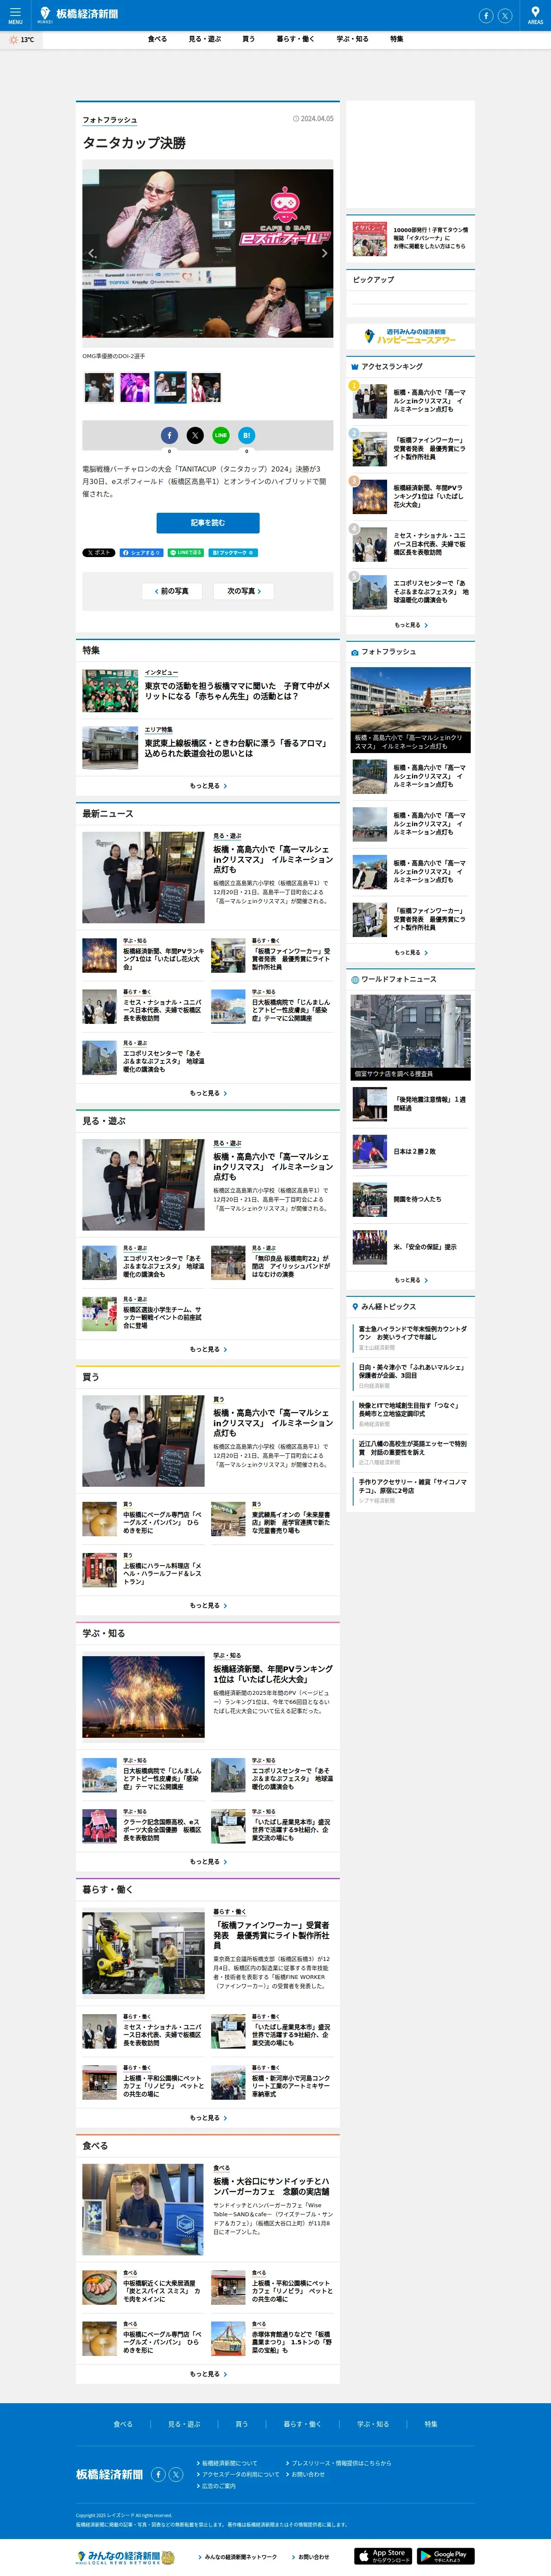This screenshot has height=2576, width=551.
Task: Select the purple-lit photo thumbnail under the carousel
Action: pyautogui.click(x=135, y=387)
